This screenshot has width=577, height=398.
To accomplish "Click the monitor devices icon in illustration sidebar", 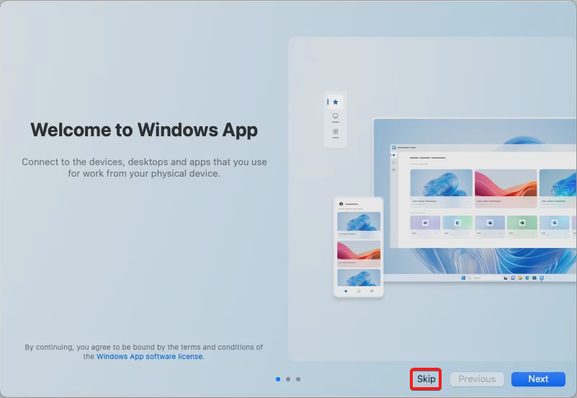I will [335, 116].
